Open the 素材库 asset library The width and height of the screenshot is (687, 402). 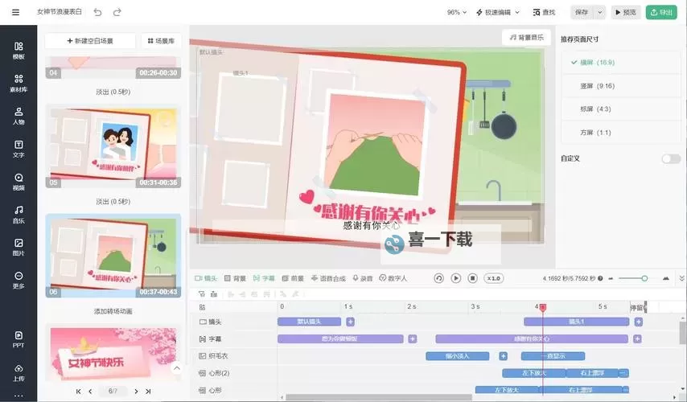pos(19,83)
